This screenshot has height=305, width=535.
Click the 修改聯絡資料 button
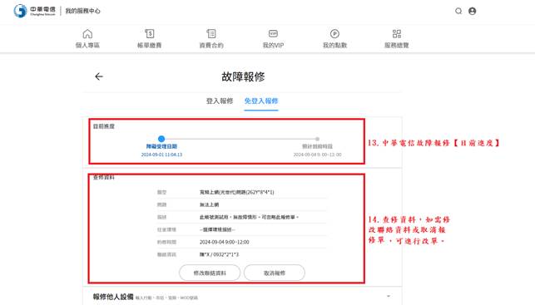pyautogui.click(x=210, y=273)
